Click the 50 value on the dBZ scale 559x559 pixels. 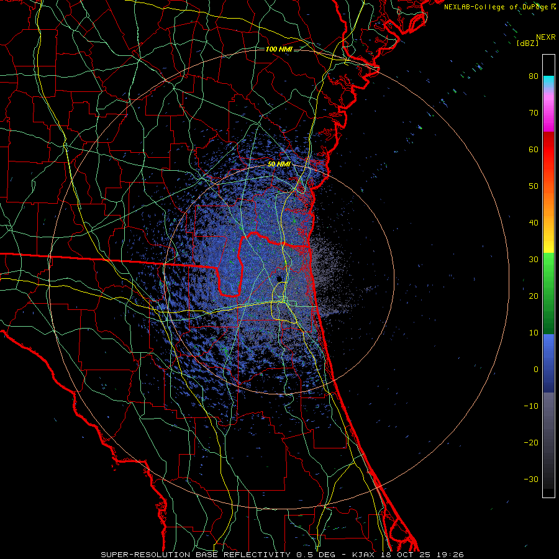click(534, 186)
